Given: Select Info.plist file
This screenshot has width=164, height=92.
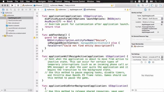Looking at the screenshot, I should [11, 31].
